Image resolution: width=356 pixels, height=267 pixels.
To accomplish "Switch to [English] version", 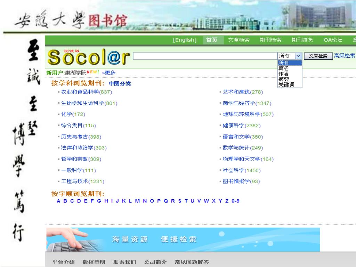I will [x=185, y=40].
